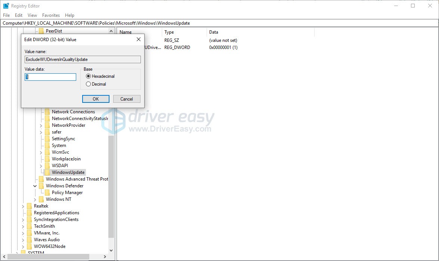Screen dimensions: 439x261
Task: Expand the Realtek registry key
Action: click(24, 206)
